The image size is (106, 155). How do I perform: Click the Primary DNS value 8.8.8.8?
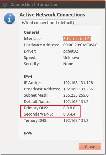(x=69, y=108)
